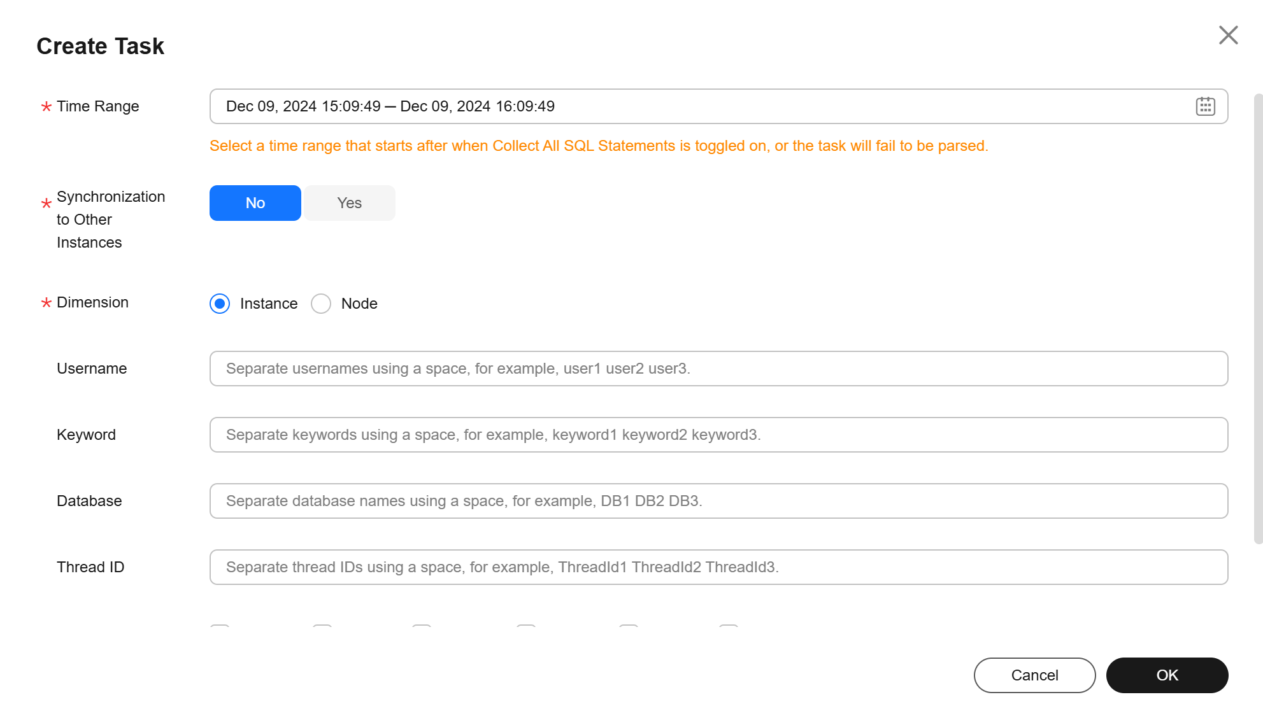Close the Create Task dialog
Screen dimensions: 1263x725
[1228, 35]
